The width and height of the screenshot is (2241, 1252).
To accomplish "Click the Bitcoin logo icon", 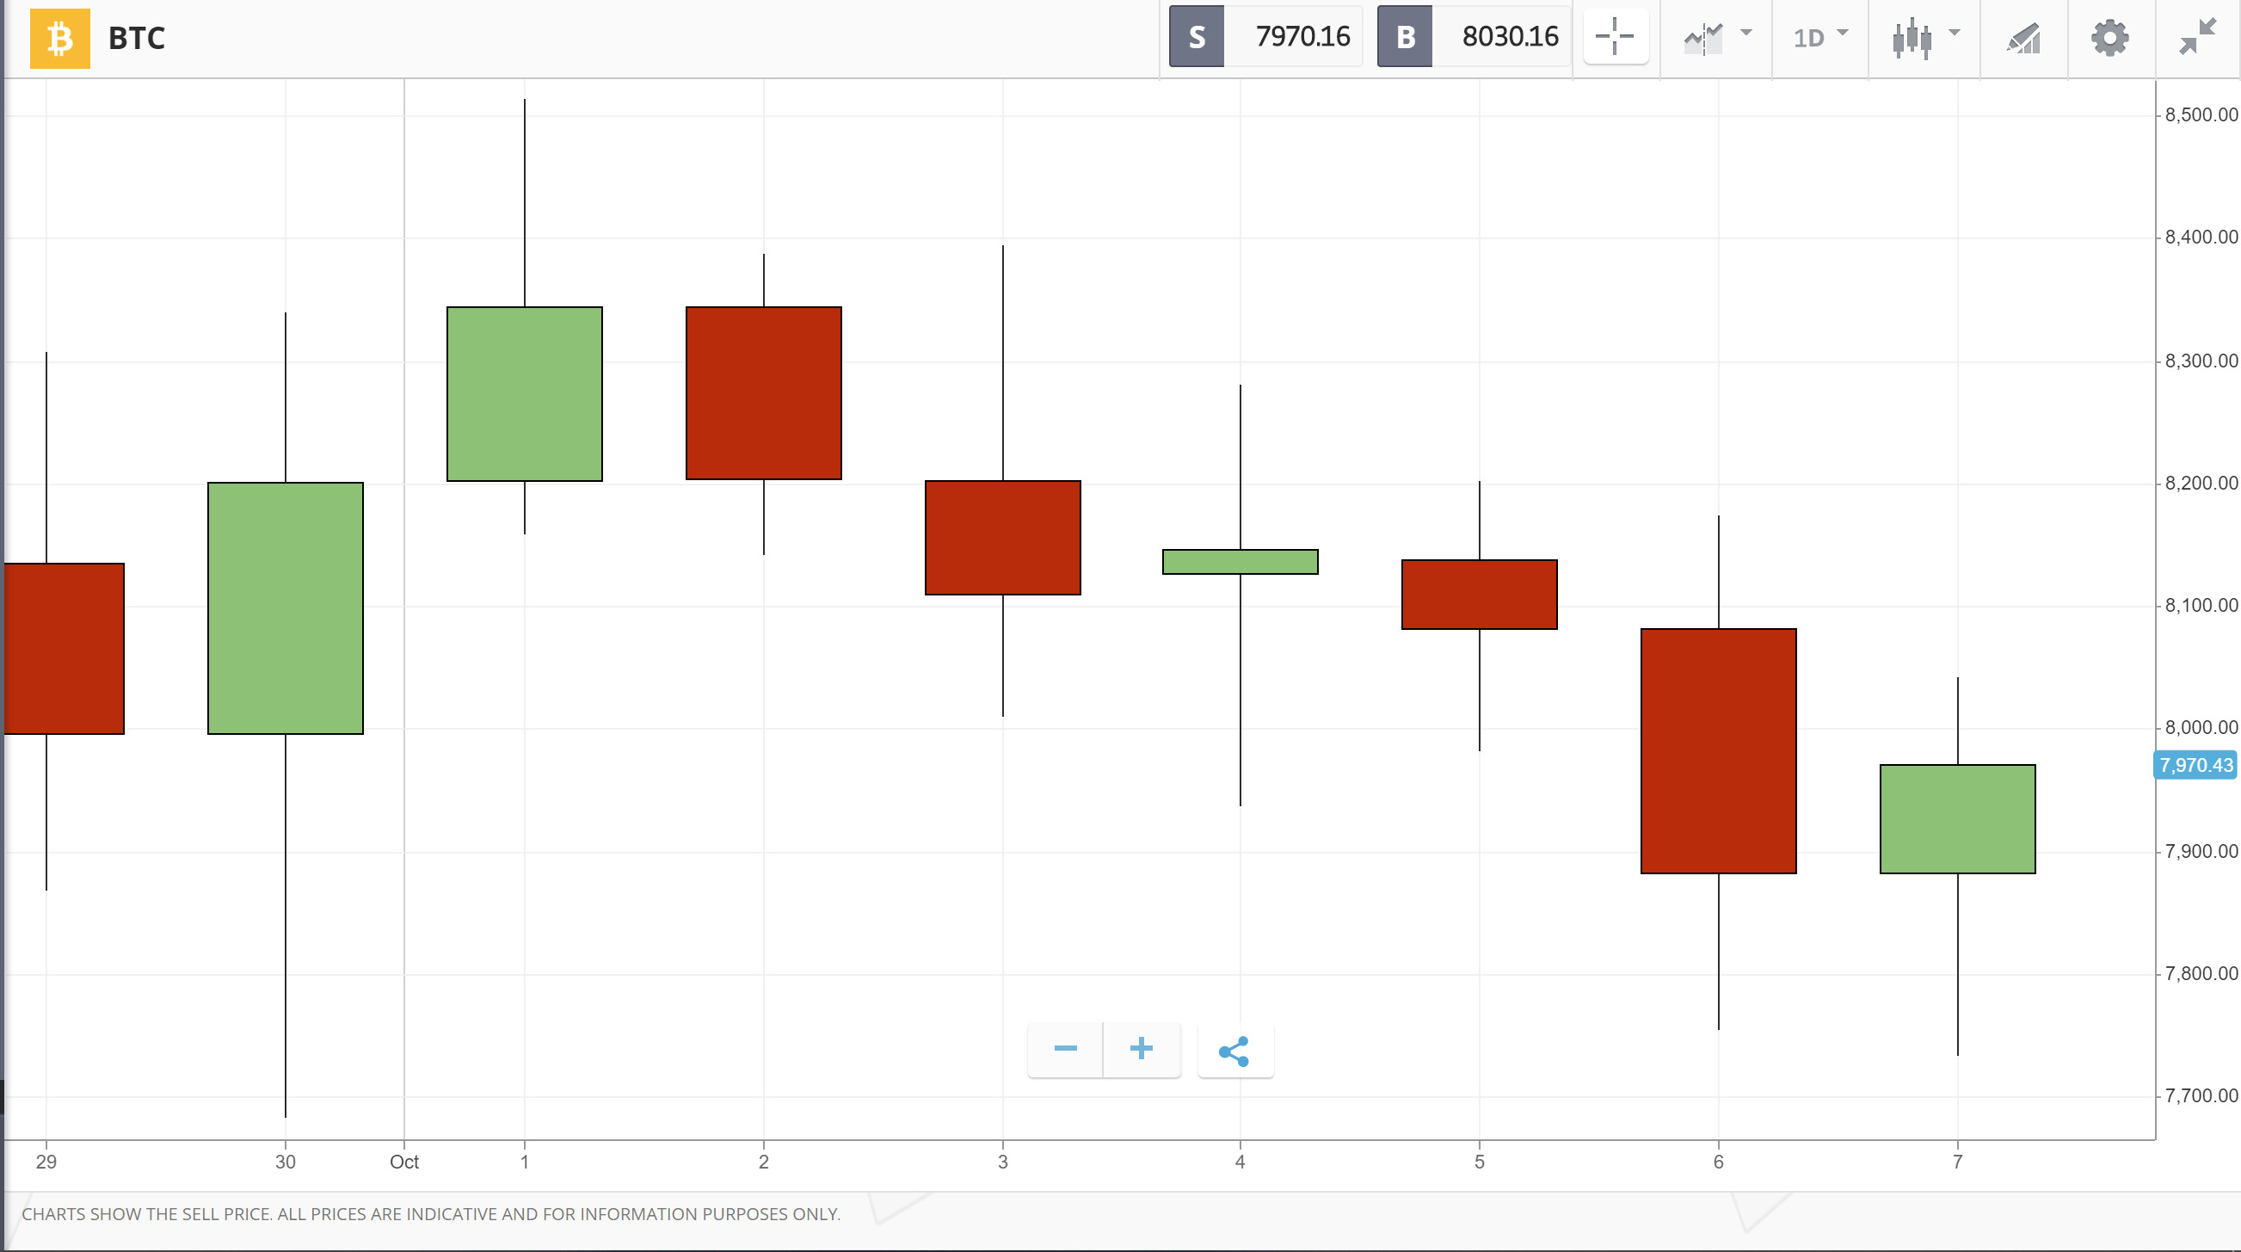I will (60, 38).
